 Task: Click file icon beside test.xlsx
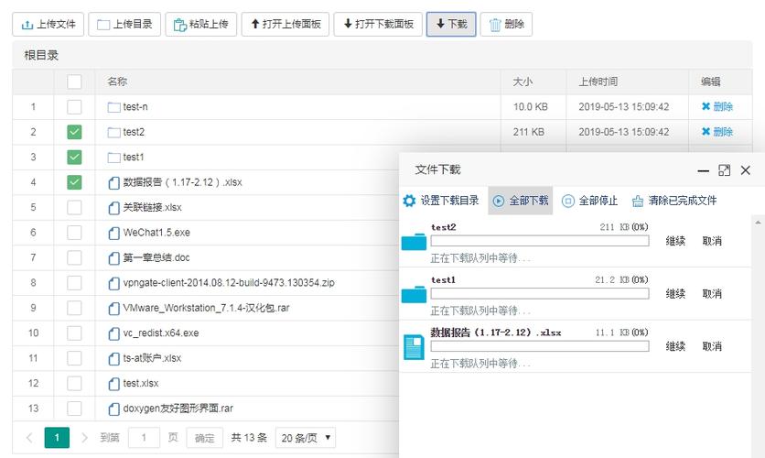pyautogui.click(x=113, y=384)
